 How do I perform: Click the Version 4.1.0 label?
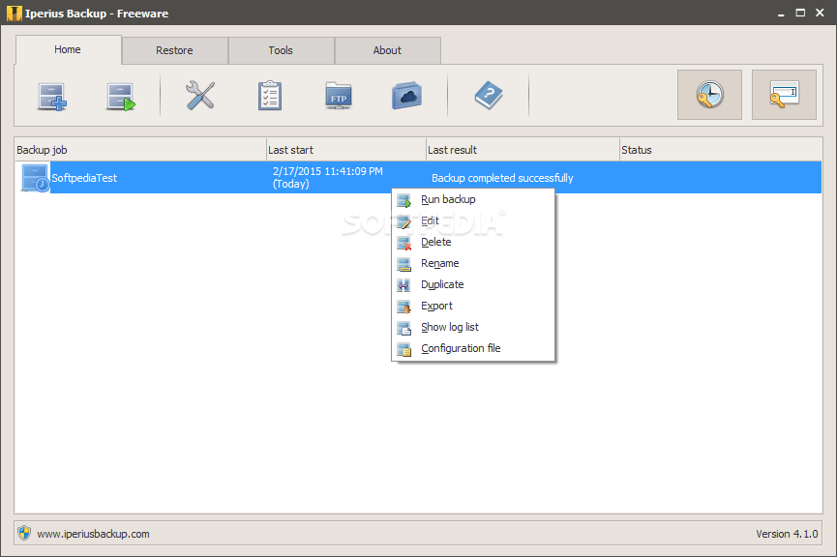pos(787,534)
